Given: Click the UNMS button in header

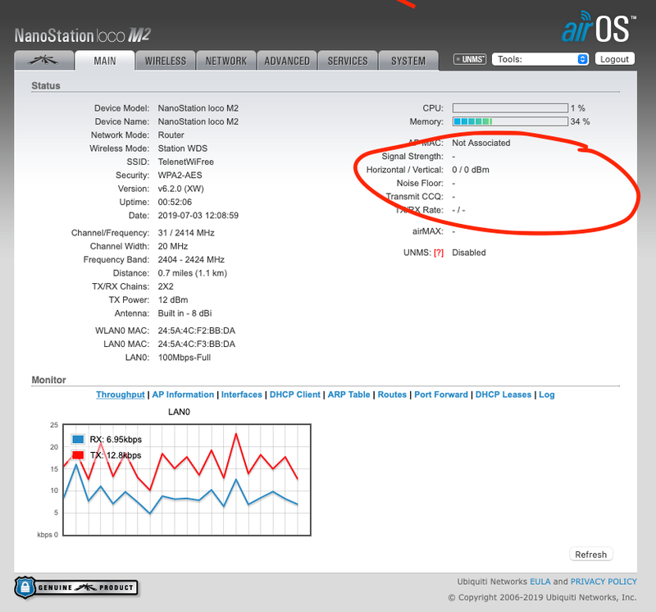Looking at the screenshot, I should (470, 59).
